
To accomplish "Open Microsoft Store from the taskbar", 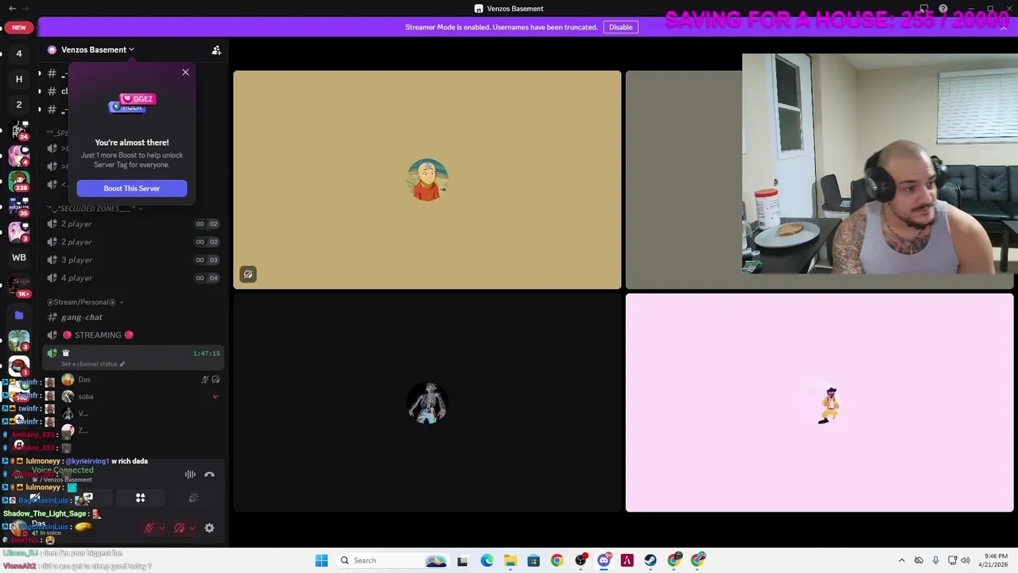I will (x=533, y=560).
